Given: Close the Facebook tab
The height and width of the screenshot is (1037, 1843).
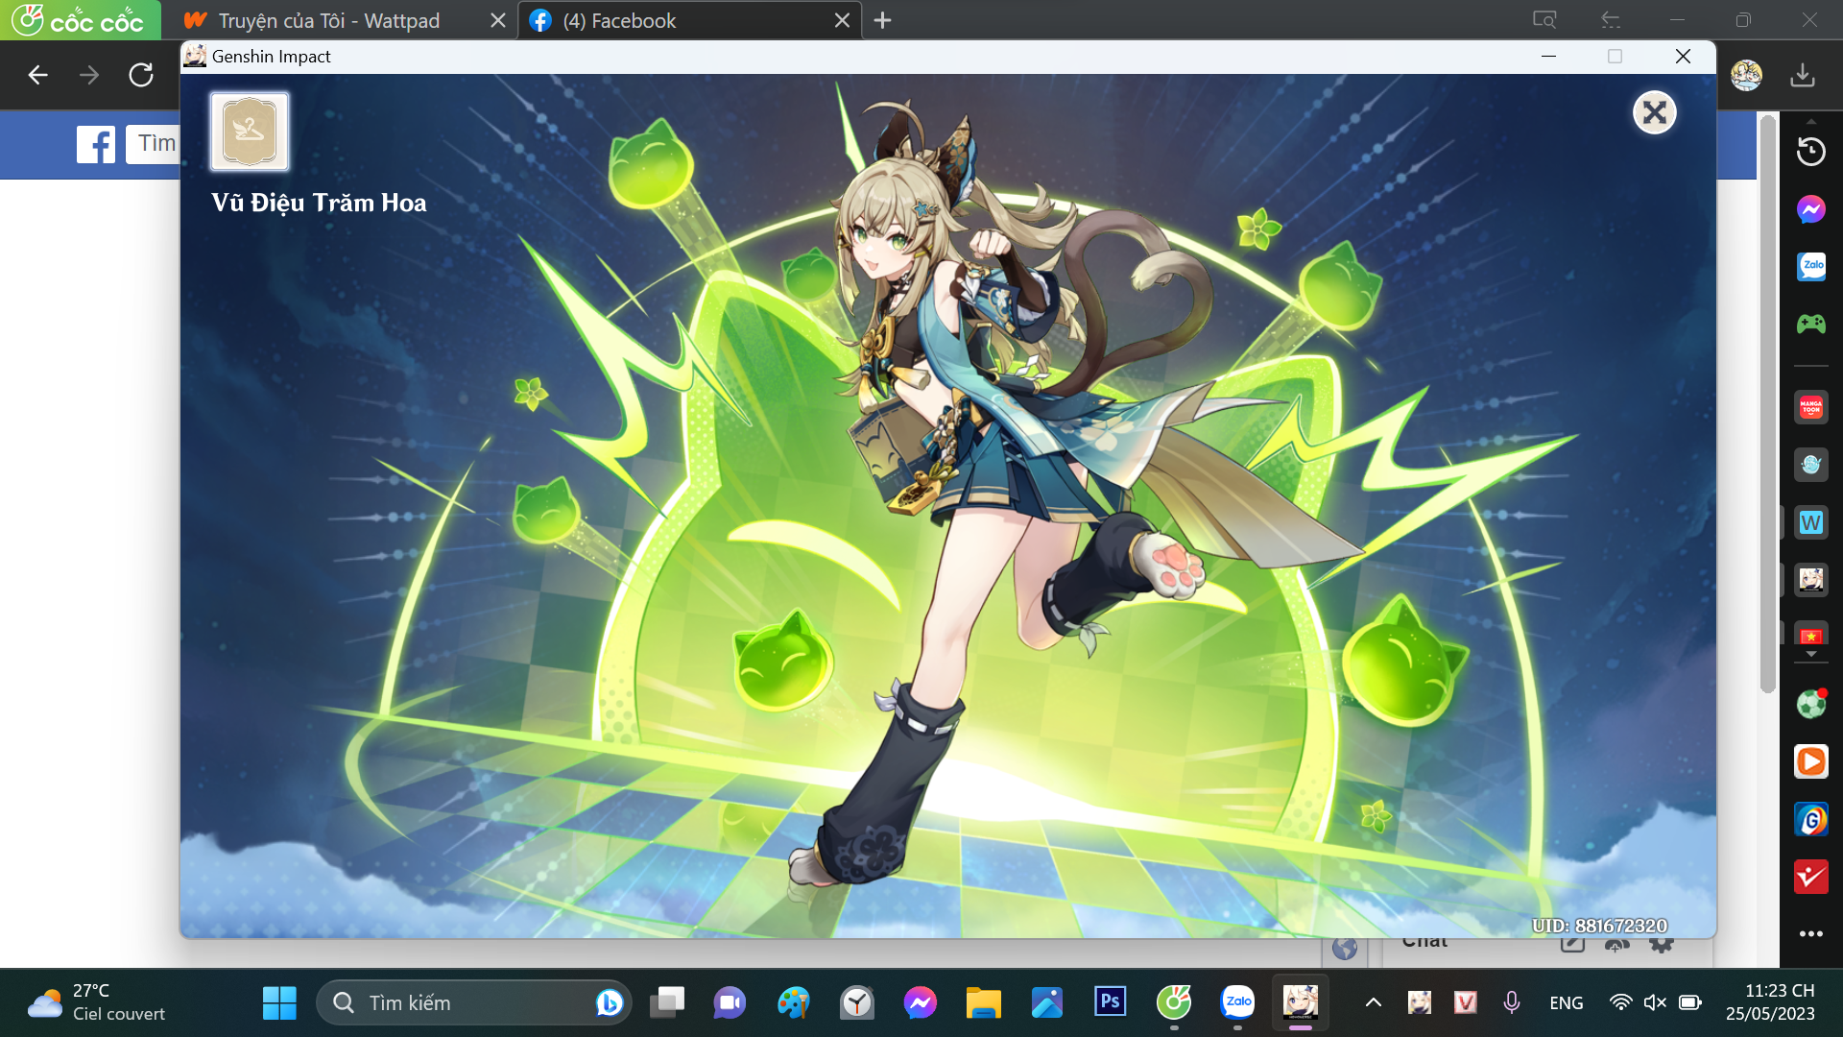Looking at the screenshot, I should coord(842,20).
